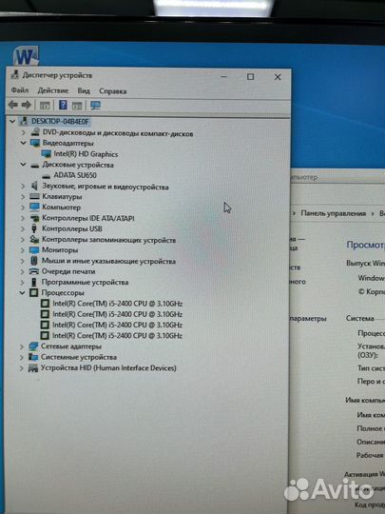Click the Процессоры chip icon
Image resolution: width=385 pixels, height=514 pixels.
pos(33,293)
